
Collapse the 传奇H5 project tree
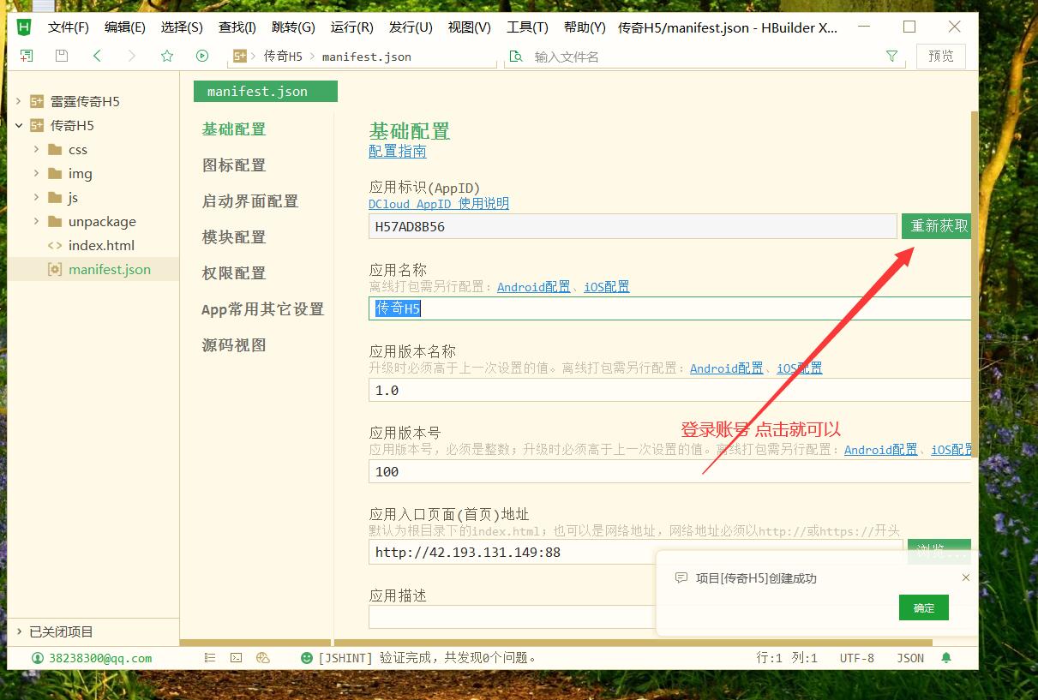click(x=18, y=125)
